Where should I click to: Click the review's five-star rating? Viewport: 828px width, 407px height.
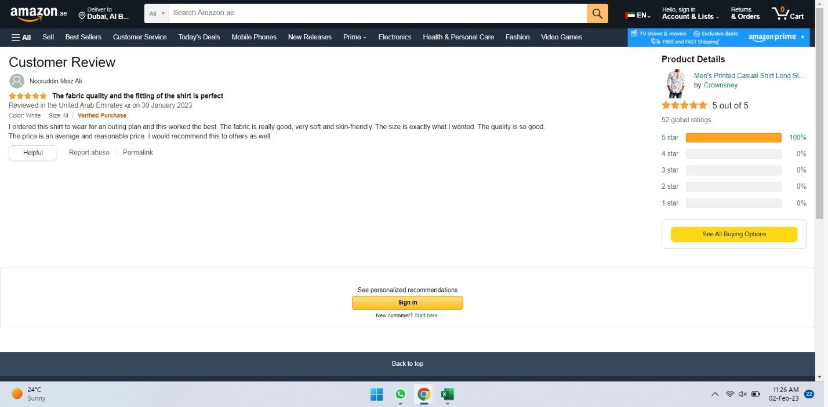[28, 96]
